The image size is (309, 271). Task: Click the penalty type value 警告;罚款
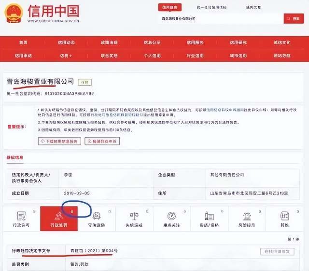point(79,264)
